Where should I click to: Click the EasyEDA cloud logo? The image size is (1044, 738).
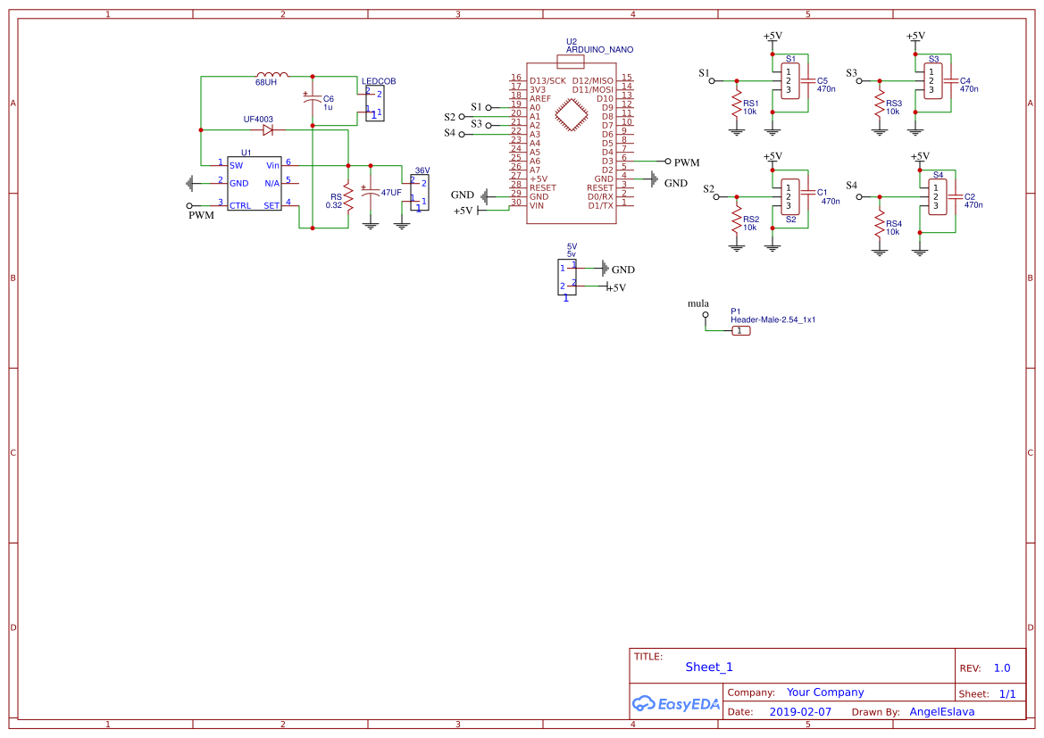pyautogui.click(x=643, y=704)
